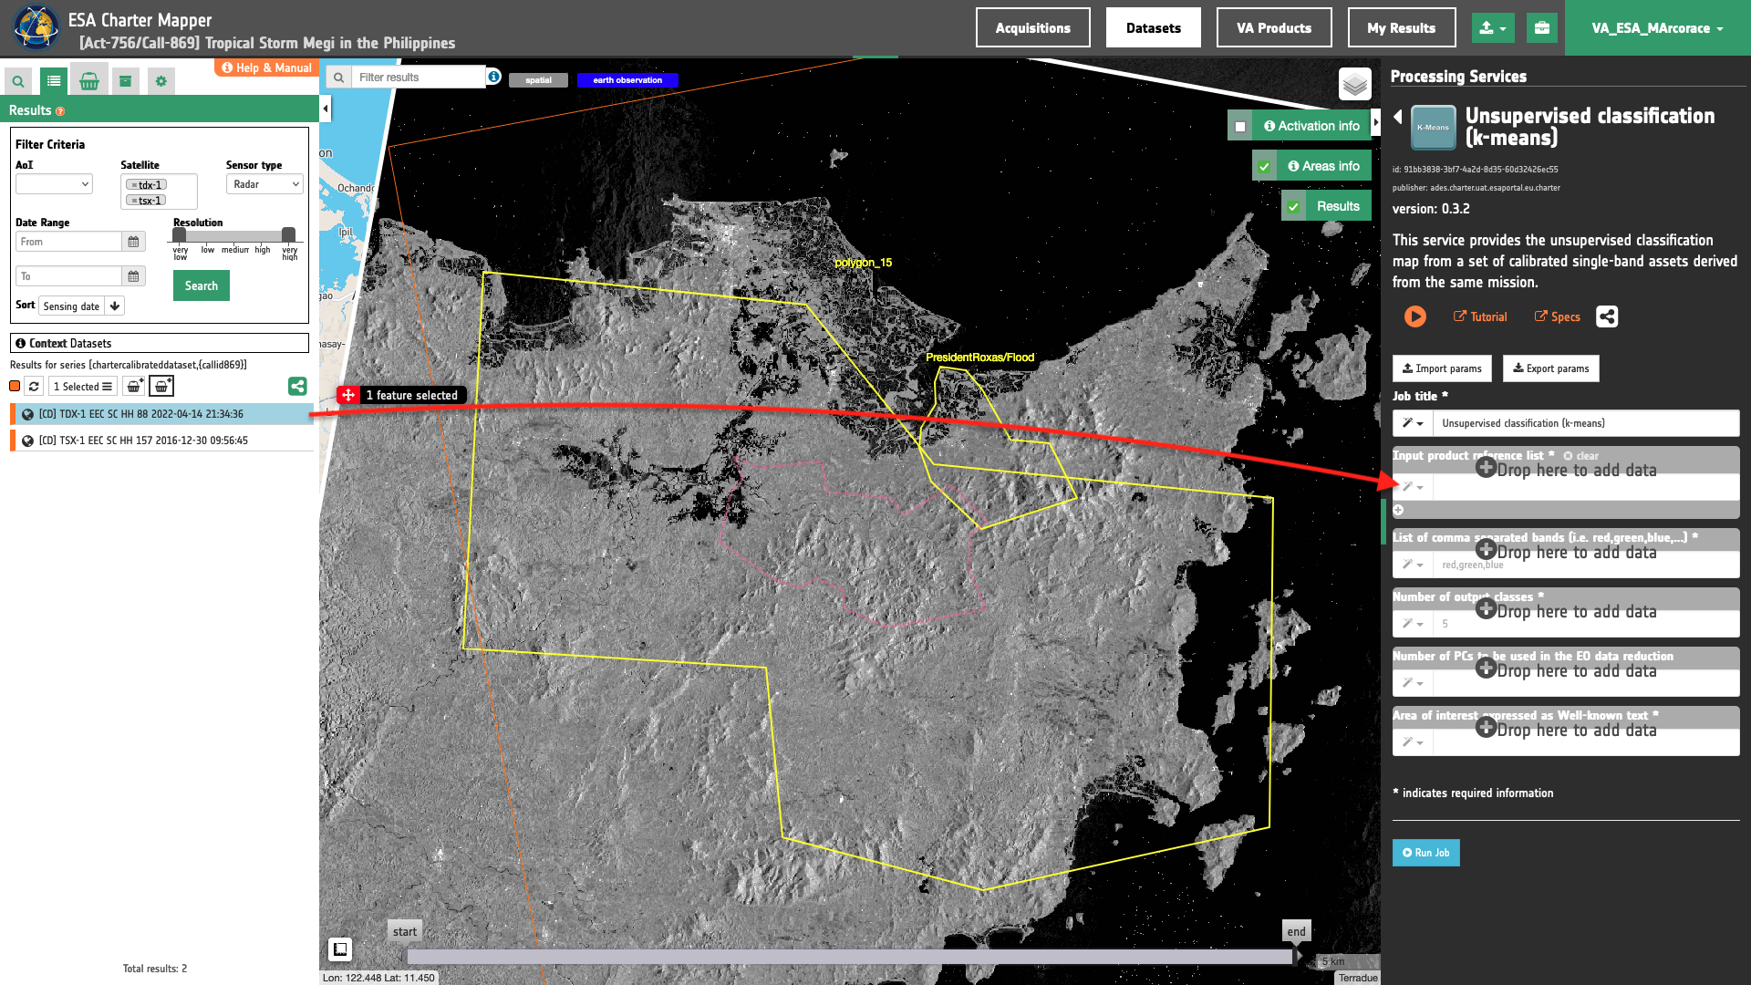The height and width of the screenshot is (985, 1751).
Task: Click the move icon on feature selected badge
Action: (348, 395)
